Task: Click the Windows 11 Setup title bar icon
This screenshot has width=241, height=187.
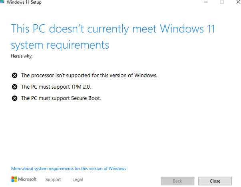Action: click(x=2, y=2)
